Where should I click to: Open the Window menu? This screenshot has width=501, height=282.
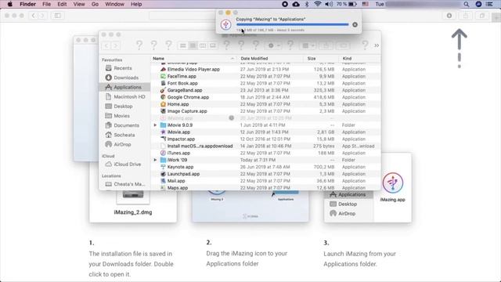point(114,4)
